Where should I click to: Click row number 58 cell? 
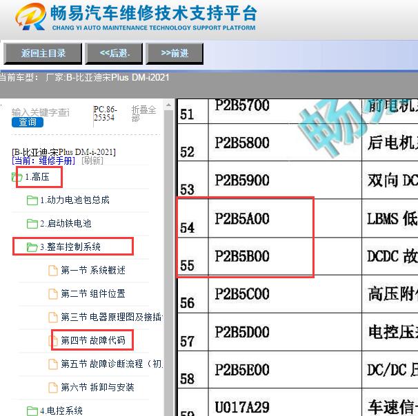point(192,369)
